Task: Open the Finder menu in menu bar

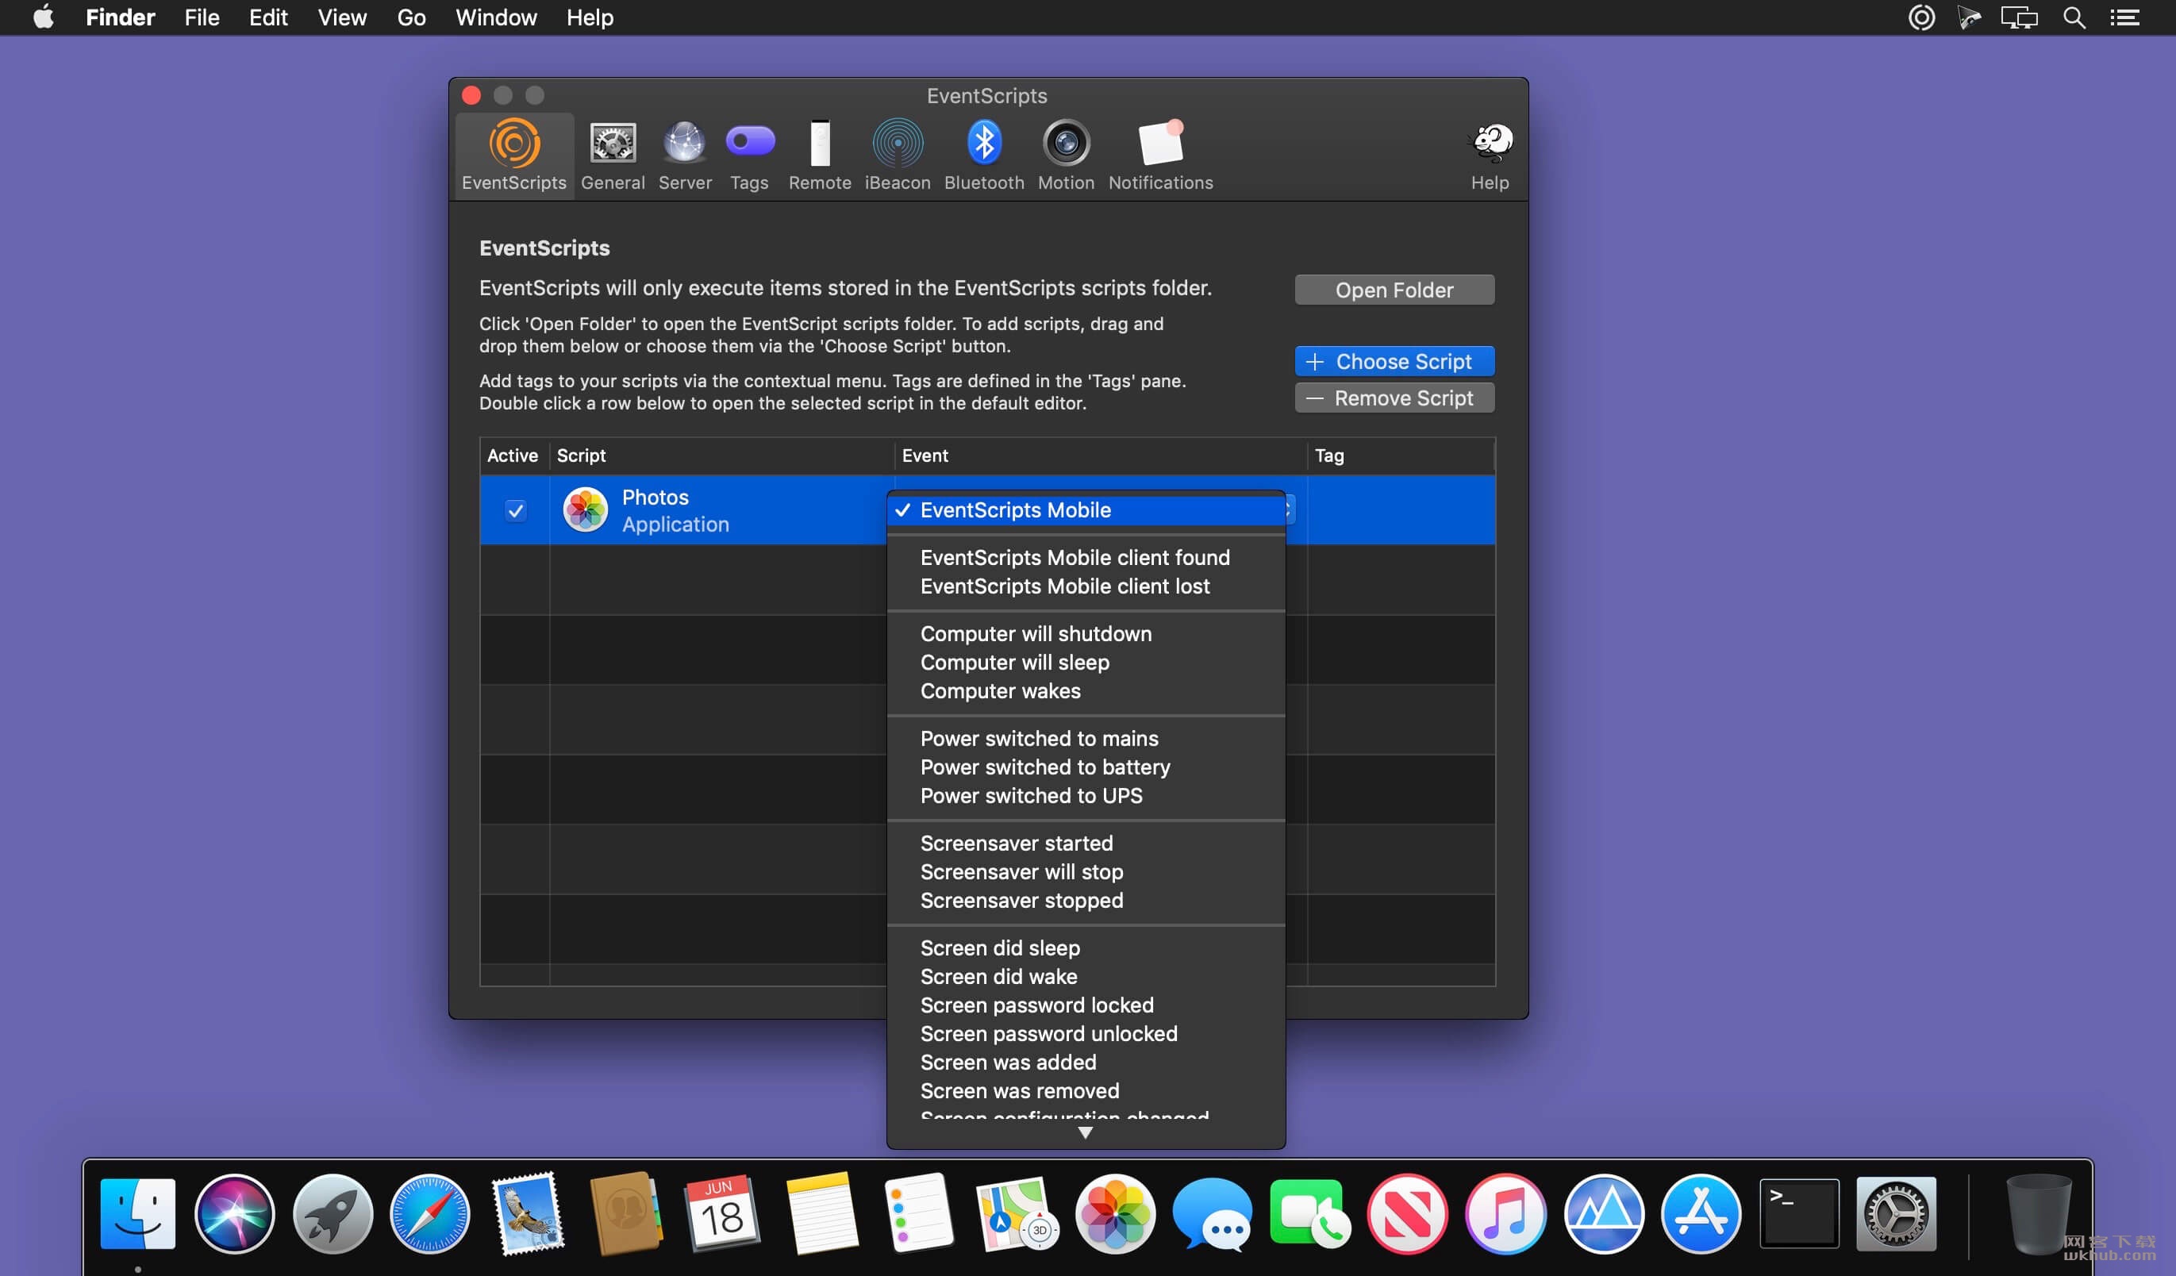Action: pyautogui.click(x=120, y=17)
